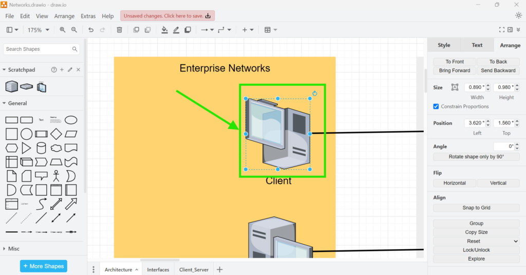Open the Insert plus dropdown

[x=248, y=30]
